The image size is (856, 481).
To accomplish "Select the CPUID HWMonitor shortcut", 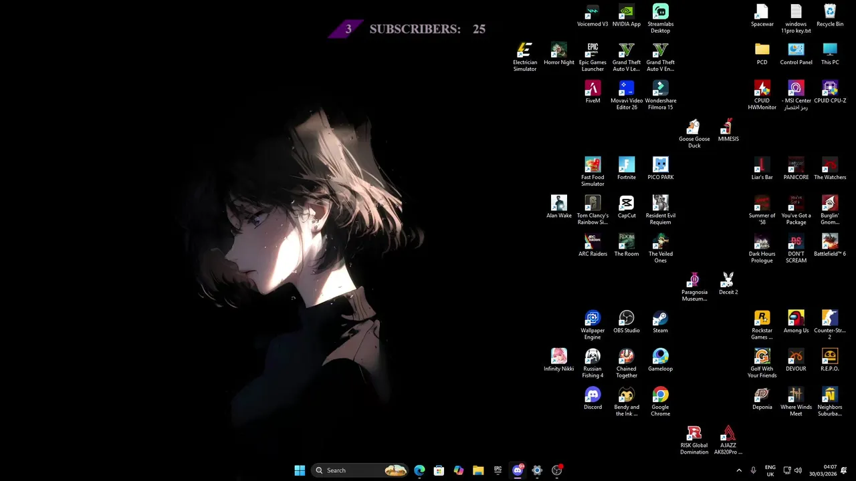I will click(x=762, y=96).
